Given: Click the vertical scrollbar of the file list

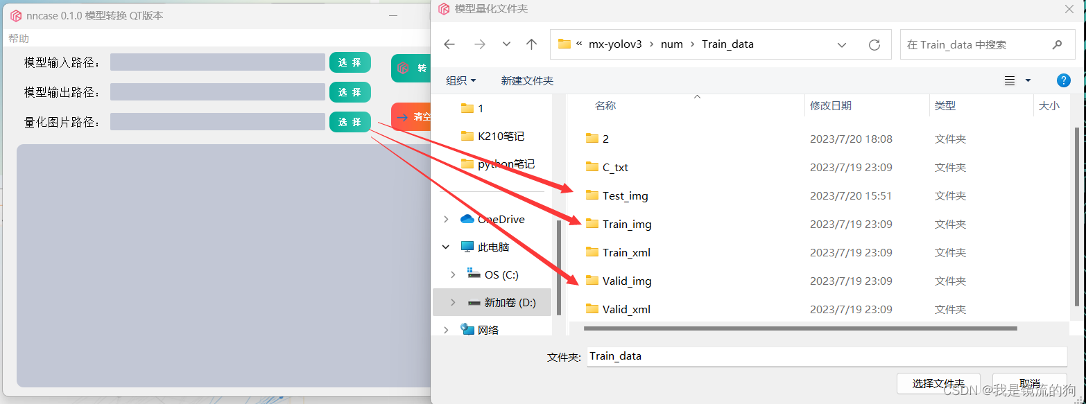Looking at the screenshot, I should coord(1076,216).
